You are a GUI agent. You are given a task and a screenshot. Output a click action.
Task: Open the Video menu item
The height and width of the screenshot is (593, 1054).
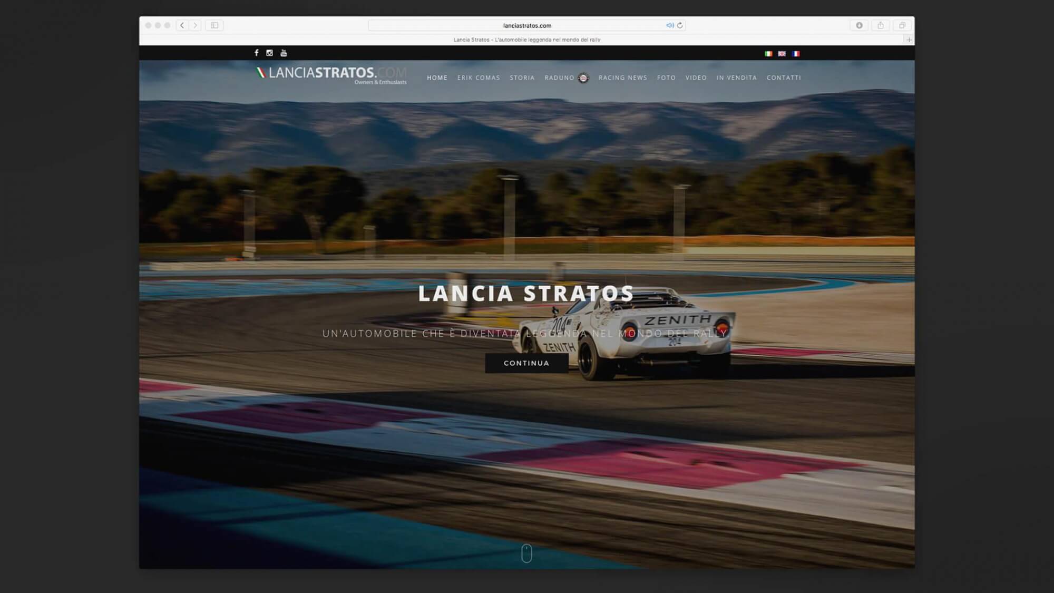pyautogui.click(x=696, y=77)
